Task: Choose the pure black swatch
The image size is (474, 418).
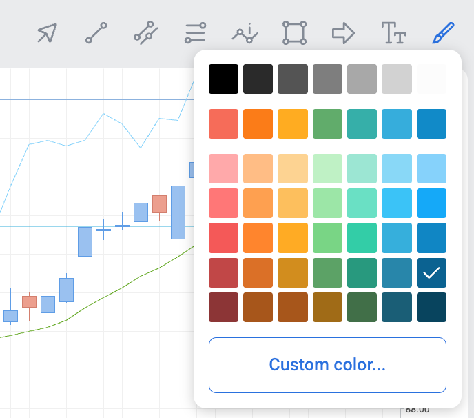Action: pyautogui.click(x=223, y=79)
